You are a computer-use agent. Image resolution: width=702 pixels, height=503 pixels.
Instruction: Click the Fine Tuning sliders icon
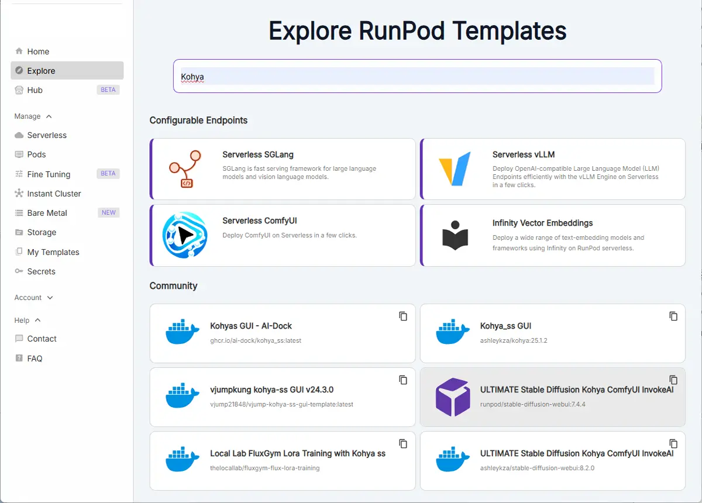[19, 174]
